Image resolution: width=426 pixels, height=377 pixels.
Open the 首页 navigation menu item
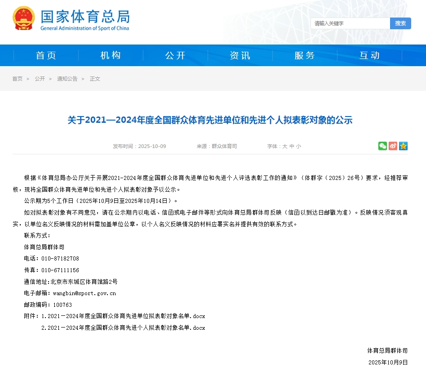(46, 55)
